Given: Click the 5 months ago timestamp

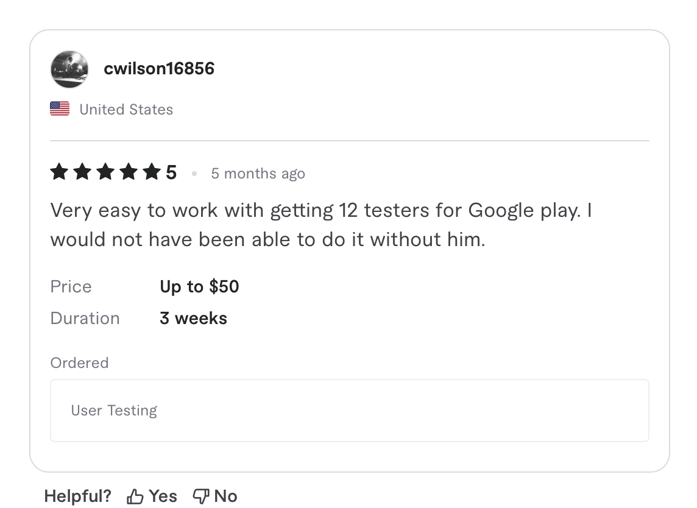Looking at the screenshot, I should pos(258,173).
